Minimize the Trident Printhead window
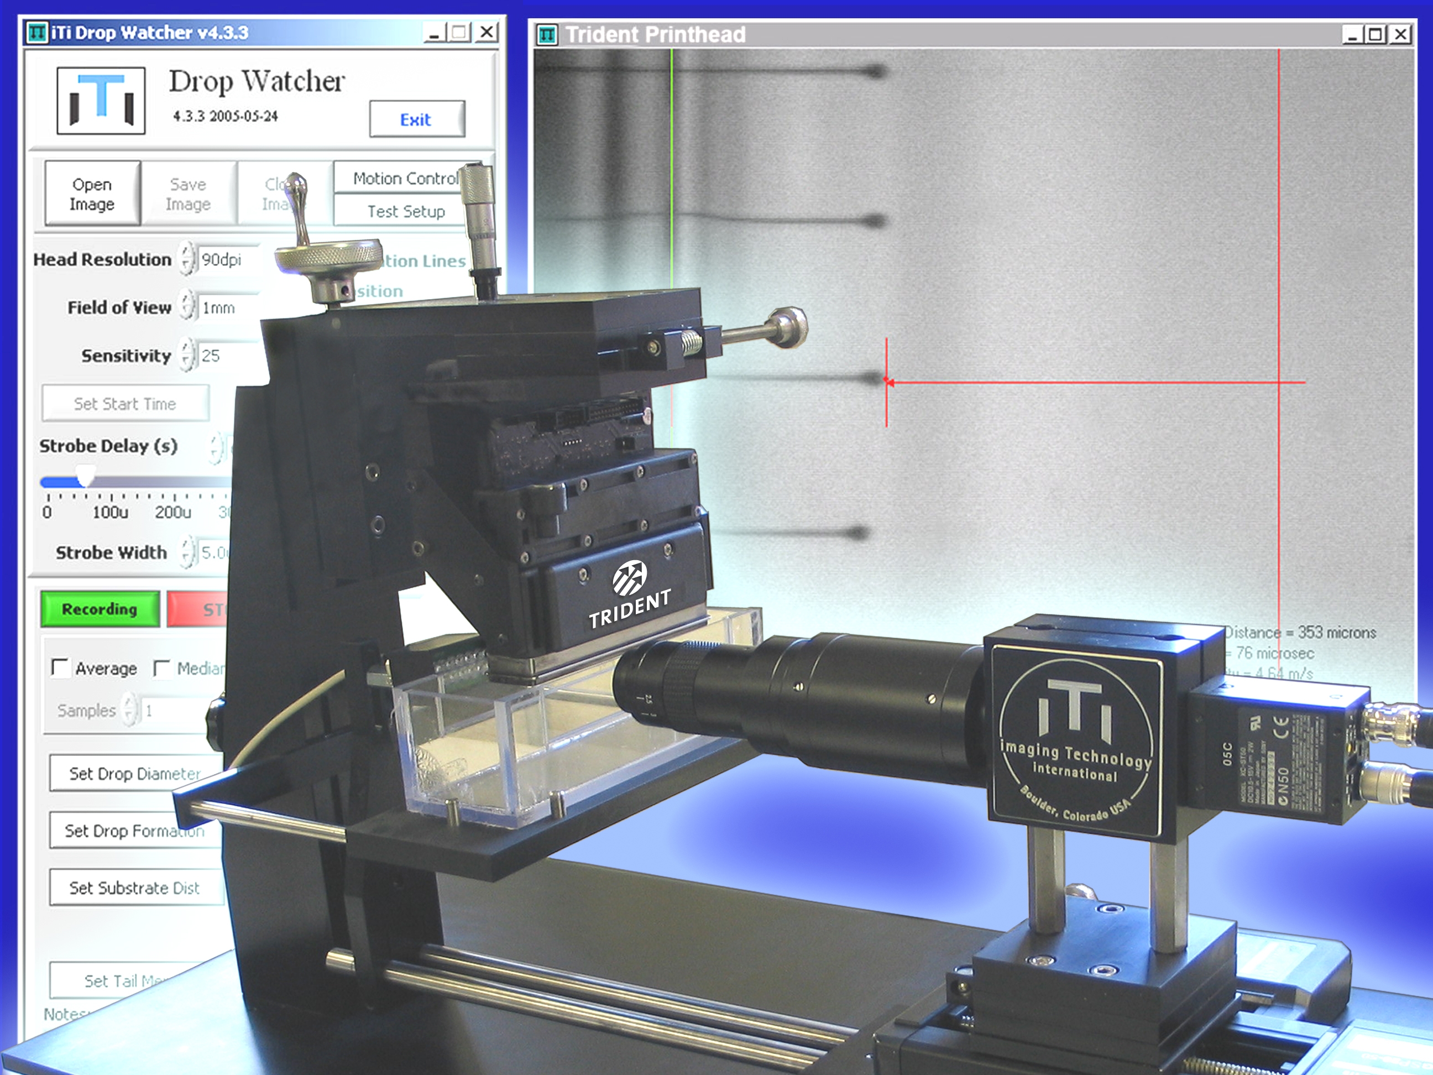 1353,34
